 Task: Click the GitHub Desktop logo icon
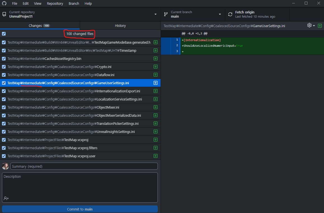coord(4,3)
